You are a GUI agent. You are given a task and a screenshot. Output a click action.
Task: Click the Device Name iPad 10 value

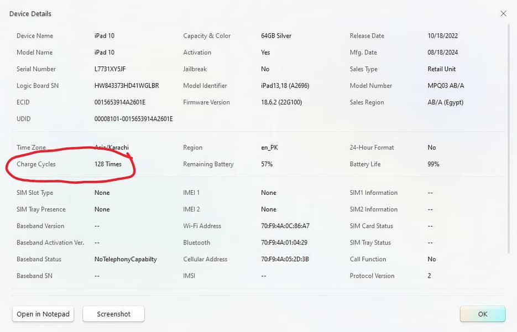pyautogui.click(x=105, y=35)
